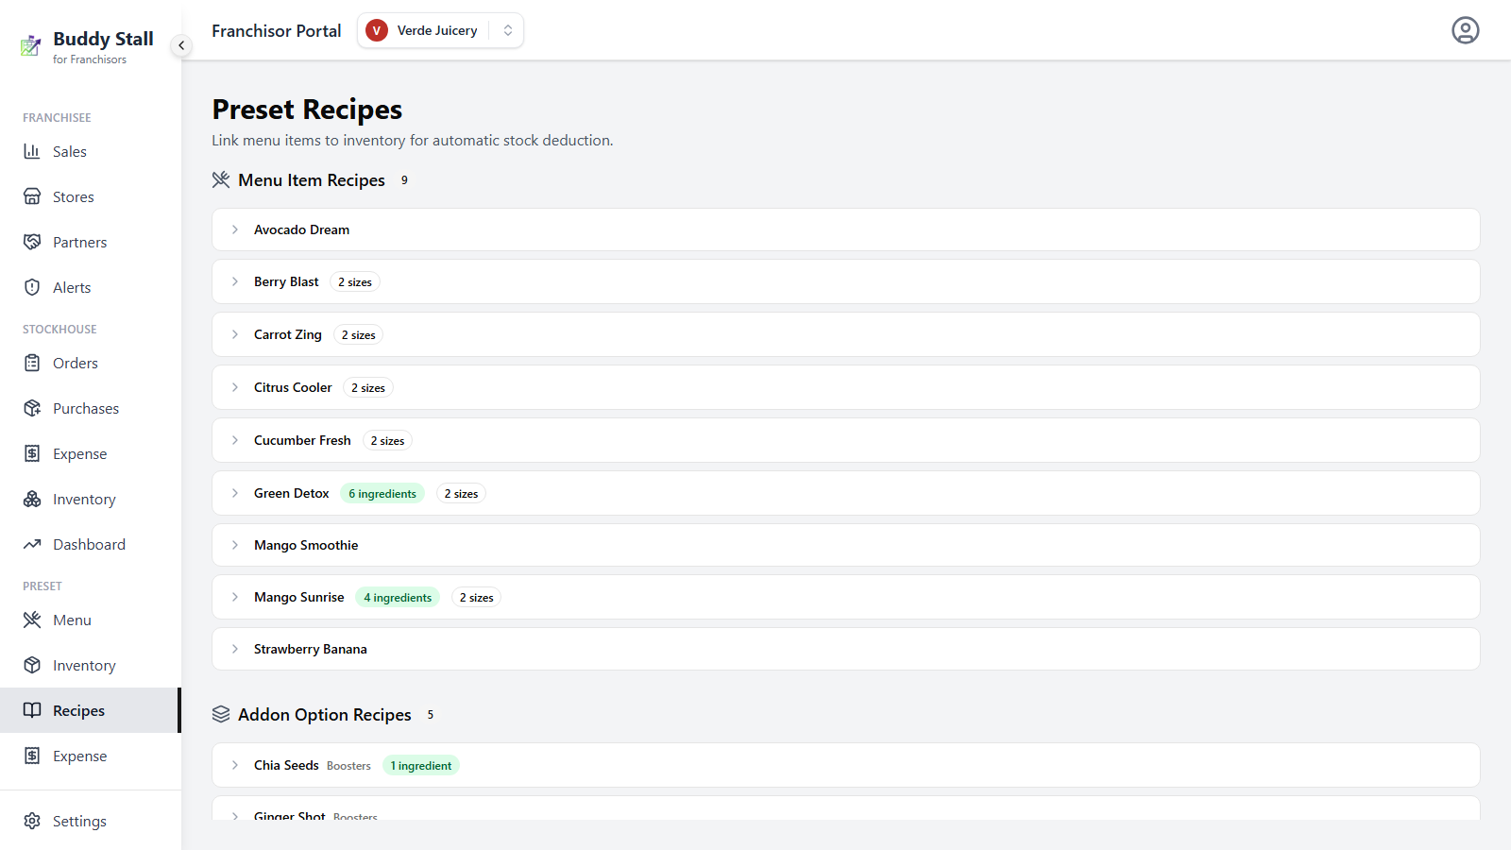Expand the Mango Smoothie recipe row
The height and width of the screenshot is (850, 1511).
coord(845,545)
